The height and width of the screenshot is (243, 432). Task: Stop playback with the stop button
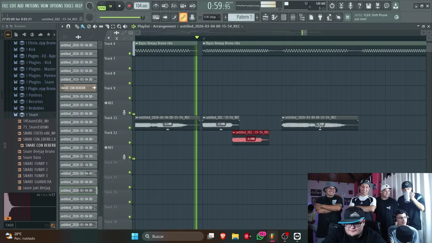click(119, 6)
